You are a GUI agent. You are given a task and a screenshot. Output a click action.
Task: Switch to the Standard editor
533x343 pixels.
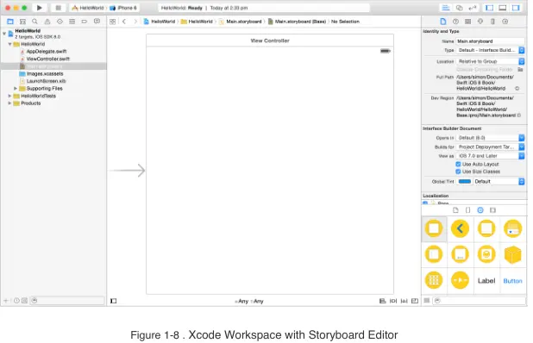point(446,8)
